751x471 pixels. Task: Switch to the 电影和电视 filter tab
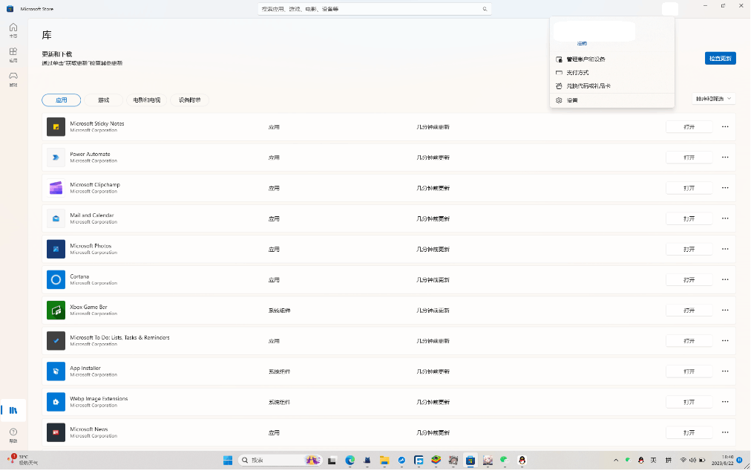[x=146, y=100]
